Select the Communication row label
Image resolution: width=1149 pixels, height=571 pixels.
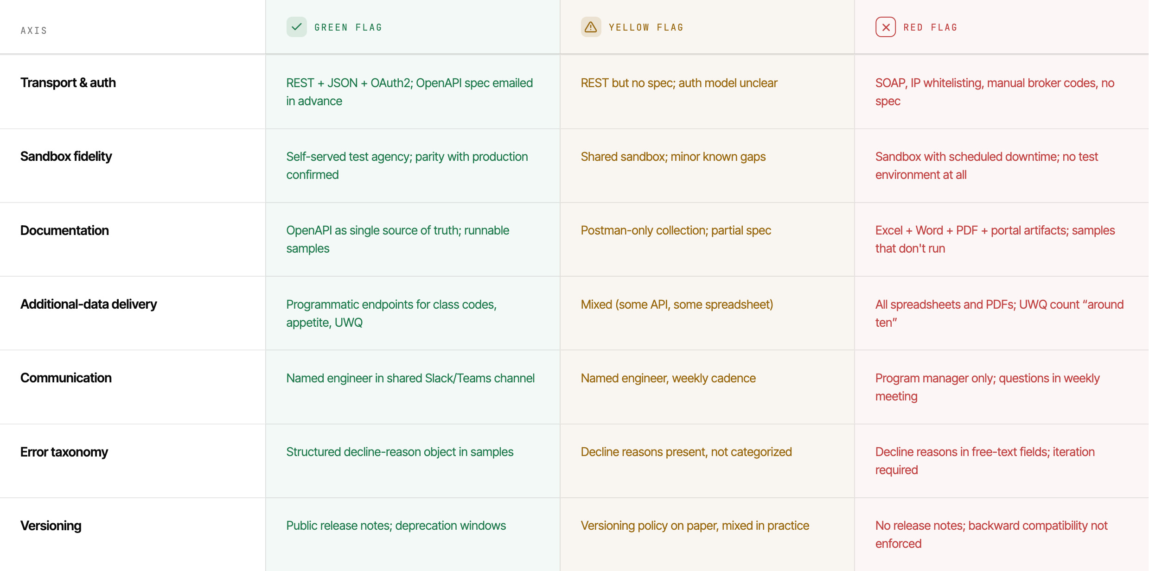pyautogui.click(x=66, y=378)
